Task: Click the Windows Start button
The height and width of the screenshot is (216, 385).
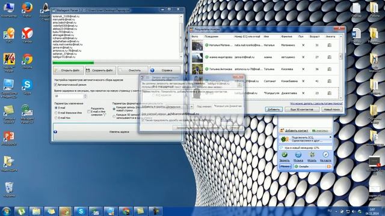Action: 6,211
